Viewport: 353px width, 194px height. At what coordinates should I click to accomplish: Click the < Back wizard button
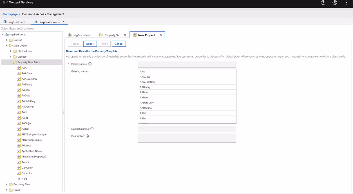(75, 44)
